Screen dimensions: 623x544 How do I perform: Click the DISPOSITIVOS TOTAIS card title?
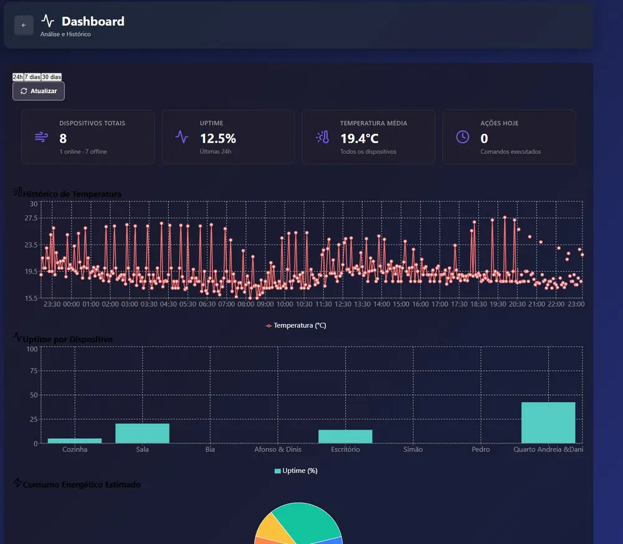(x=92, y=123)
